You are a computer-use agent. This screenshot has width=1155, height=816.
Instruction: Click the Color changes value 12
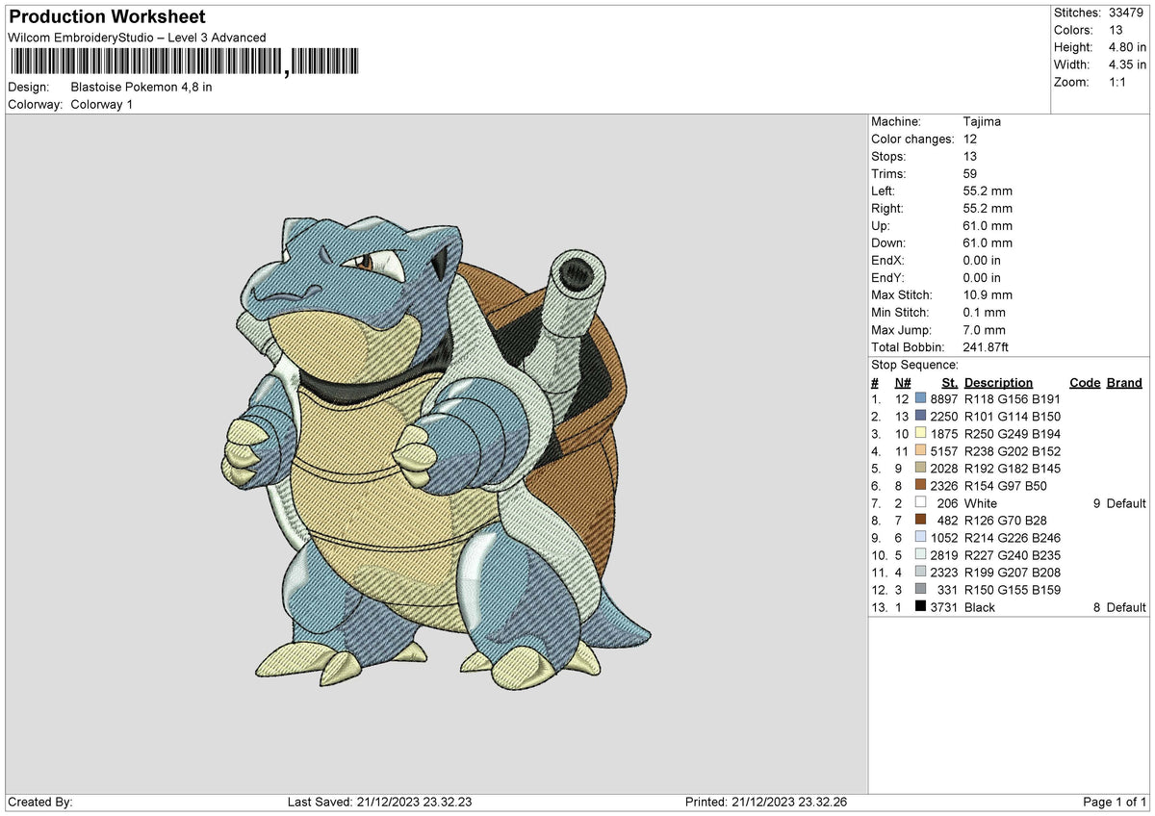[970, 139]
